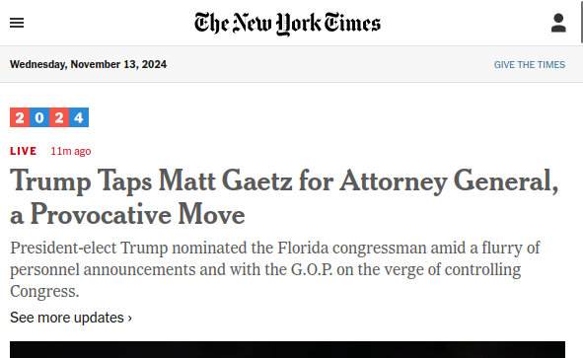Image resolution: width=583 pixels, height=358 pixels.
Task: Open the Trump Taps Matt Gaetz headline
Action: [x=284, y=197]
